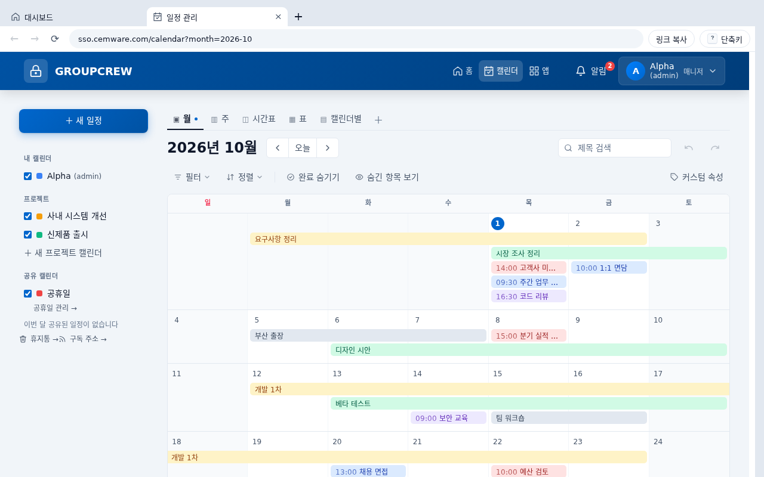
Task: Open 캘린더 in top navigation
Action: (501, 71)
